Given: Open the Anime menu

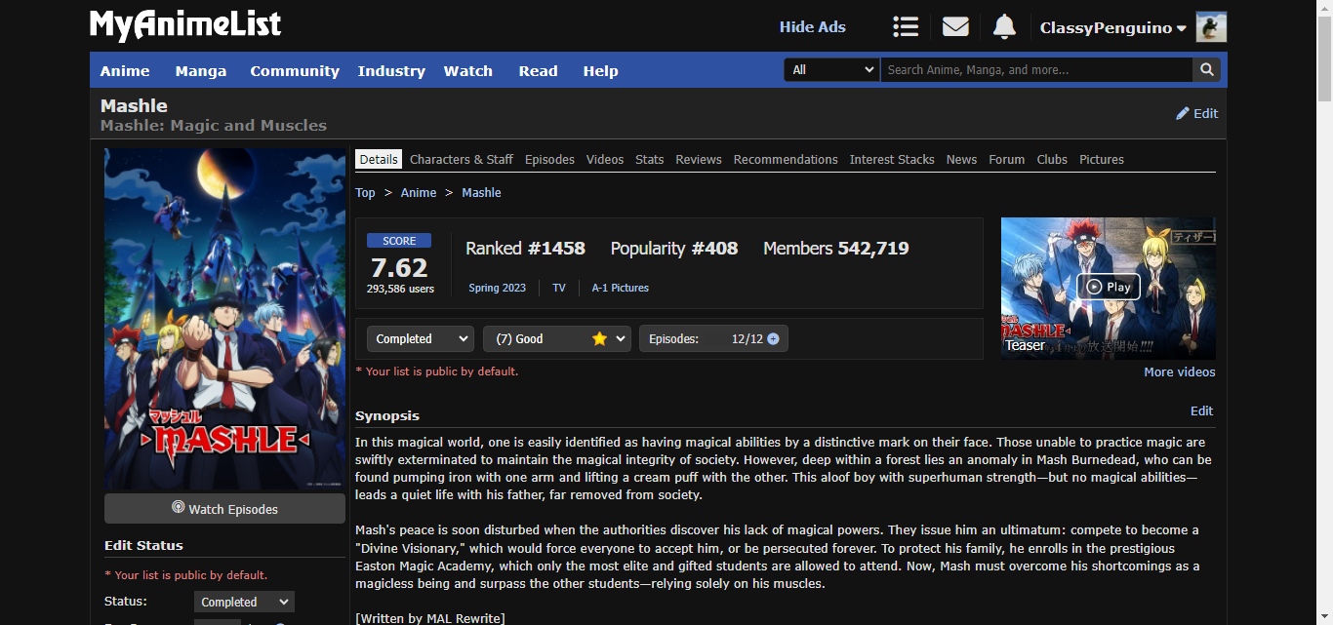Looking at the screenshot, I should 125,70.
